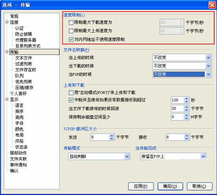The image size is (217, 195).
Task: Increase the 发送 buffer size spinner
Action: click(x=112, y=135)
